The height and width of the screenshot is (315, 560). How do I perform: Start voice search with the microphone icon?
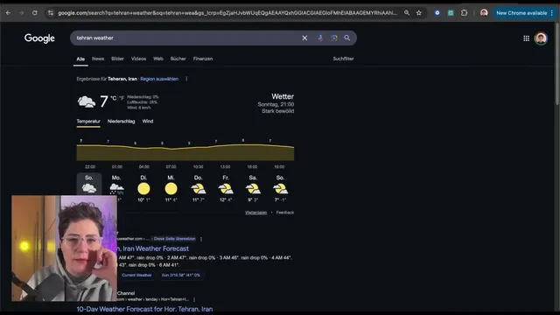pos(320,38)
